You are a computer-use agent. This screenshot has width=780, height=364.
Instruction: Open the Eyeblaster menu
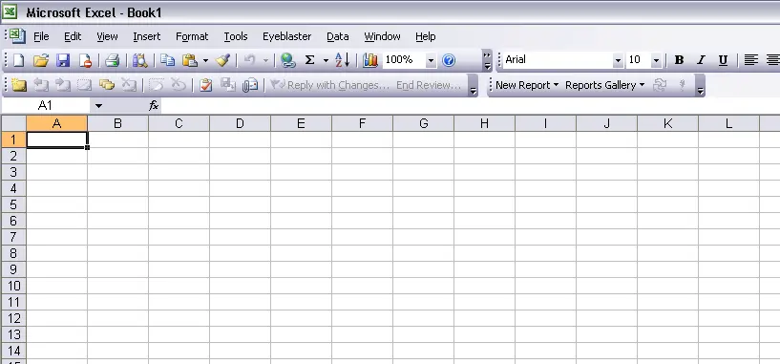pyautogui.click(x=287, y=36)
